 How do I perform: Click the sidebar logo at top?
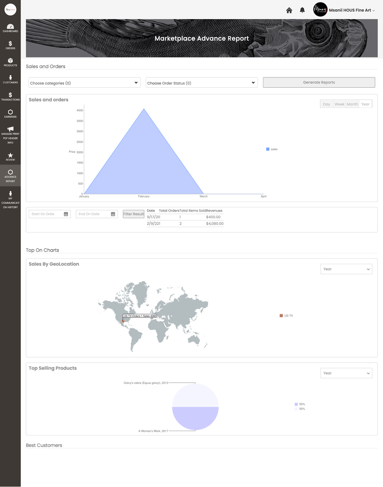click(10, 9)
